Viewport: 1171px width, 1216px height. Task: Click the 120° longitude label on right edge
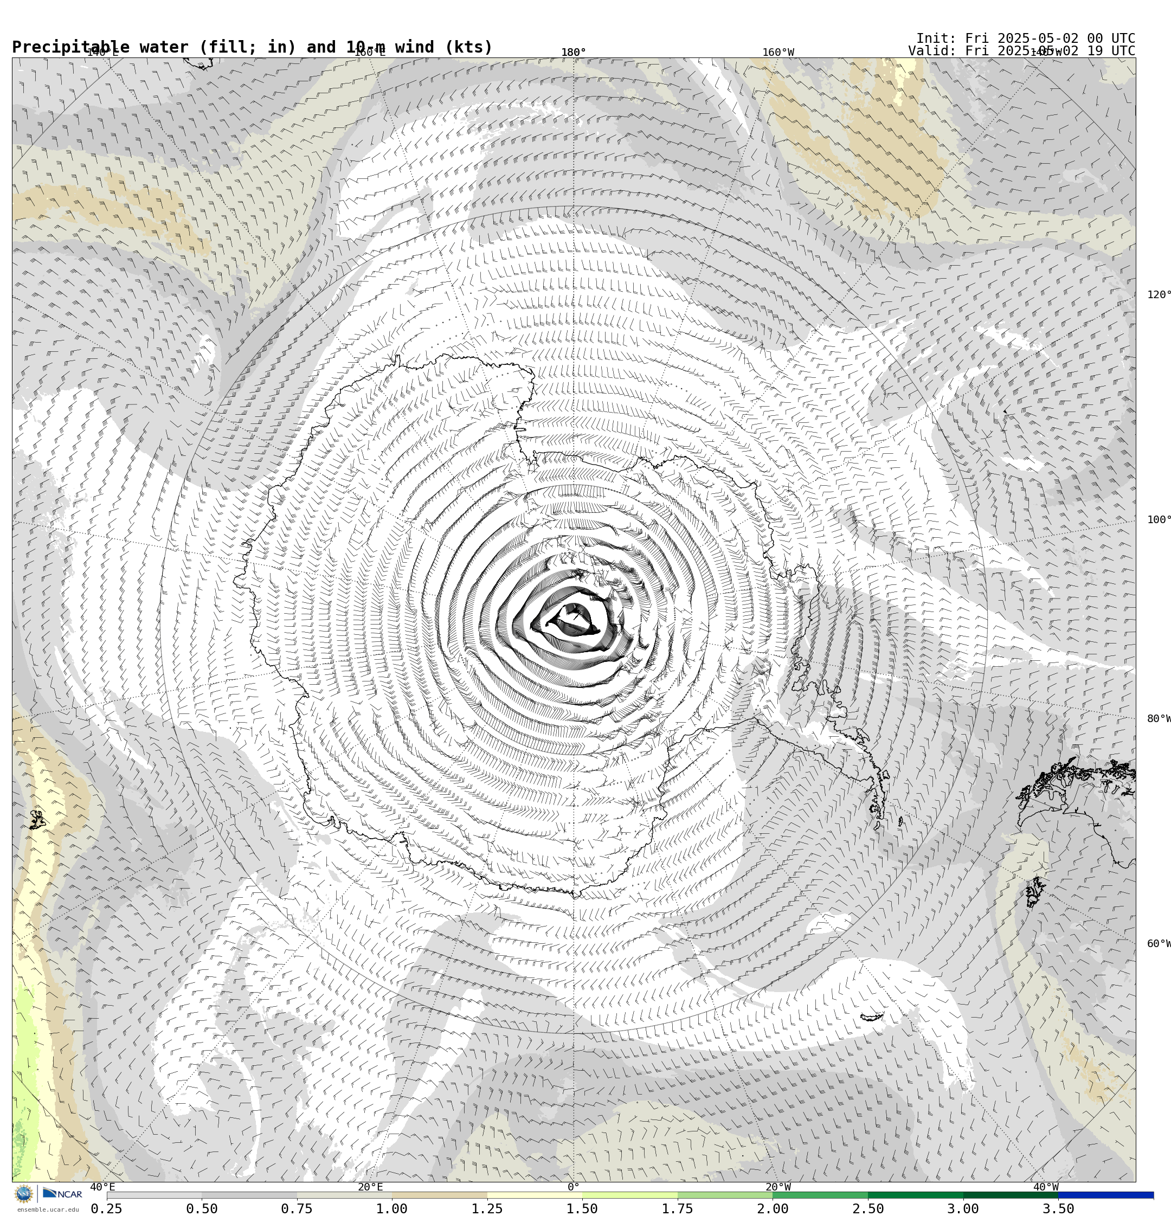[x=1159, y=294]
